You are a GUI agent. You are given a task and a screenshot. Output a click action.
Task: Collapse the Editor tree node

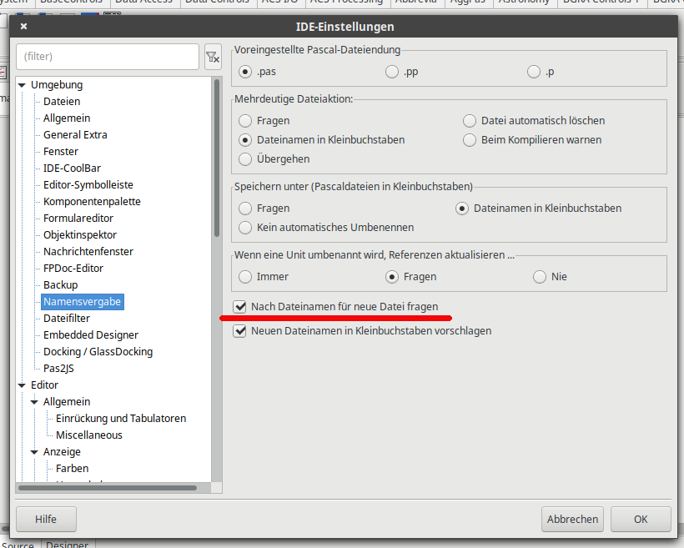pos(23,385)
